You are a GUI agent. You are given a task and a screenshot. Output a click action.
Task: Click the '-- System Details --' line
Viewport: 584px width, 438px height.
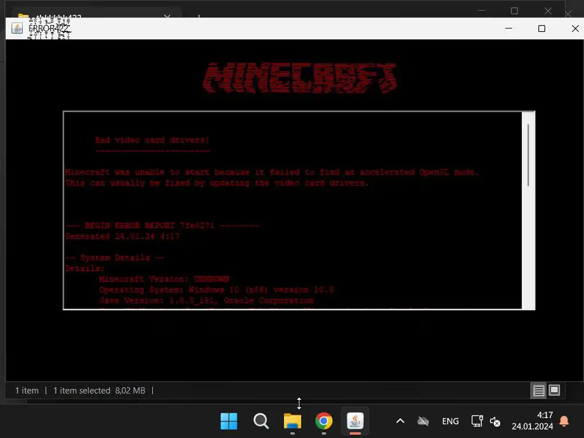click(115, 258)
